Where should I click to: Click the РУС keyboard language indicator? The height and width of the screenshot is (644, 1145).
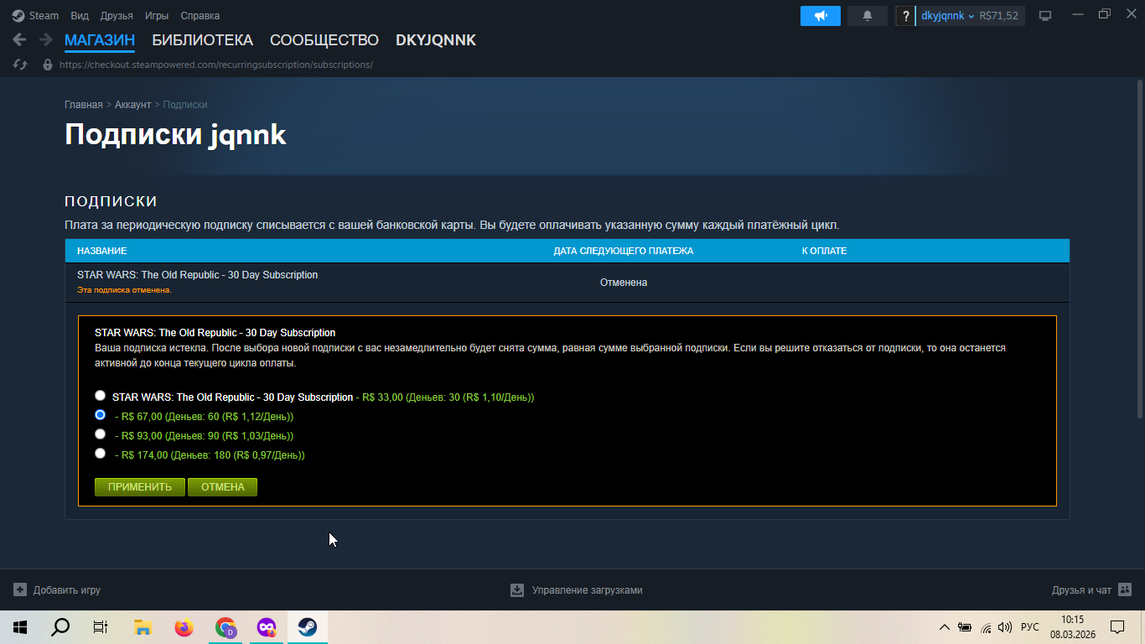1030,627
